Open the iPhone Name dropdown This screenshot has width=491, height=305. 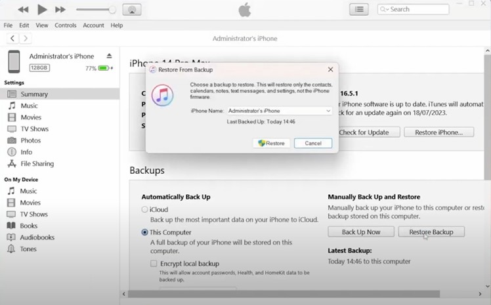coord(280,111)
